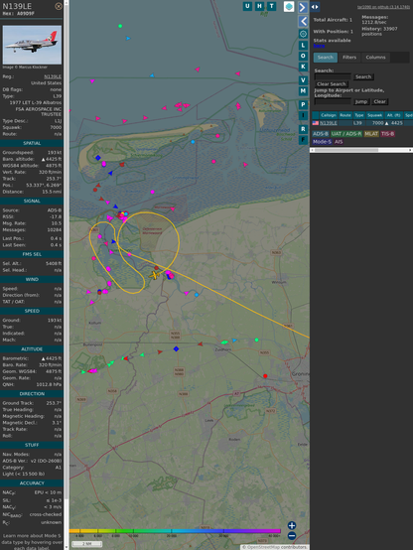Viewport: 413px width, 550px height.
Task: Shrink the sidebar with the left chevron
Action: click(x=303, y=22)
